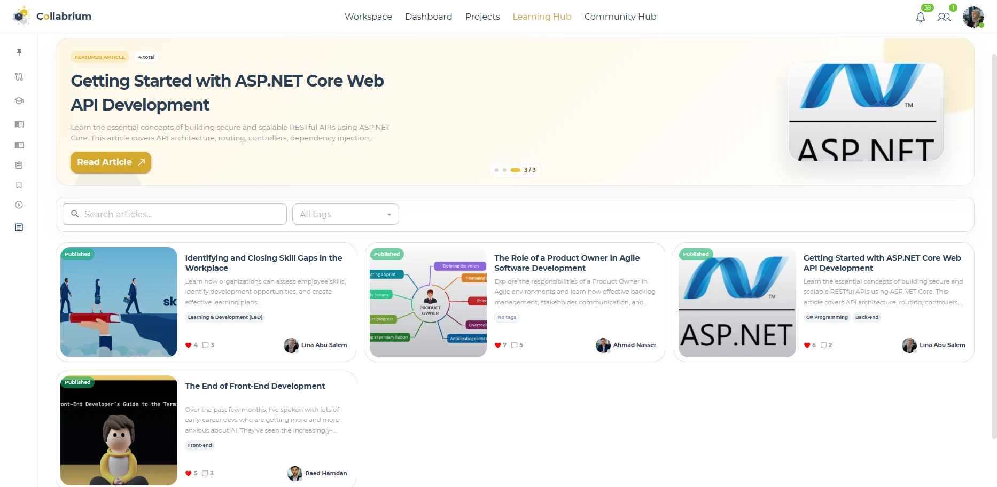Open The End of Front-End Development title
Viewport: 997px width, 487px height.
[x=255, y=386]
